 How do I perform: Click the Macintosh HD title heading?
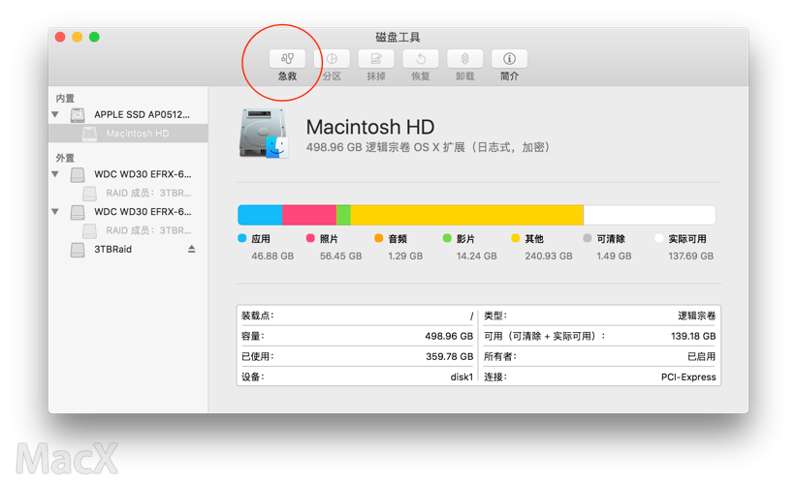pos(370,127)
